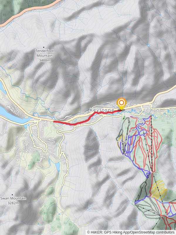
Task: Select the Swan Mountain 3282m label
Action: 13,201
